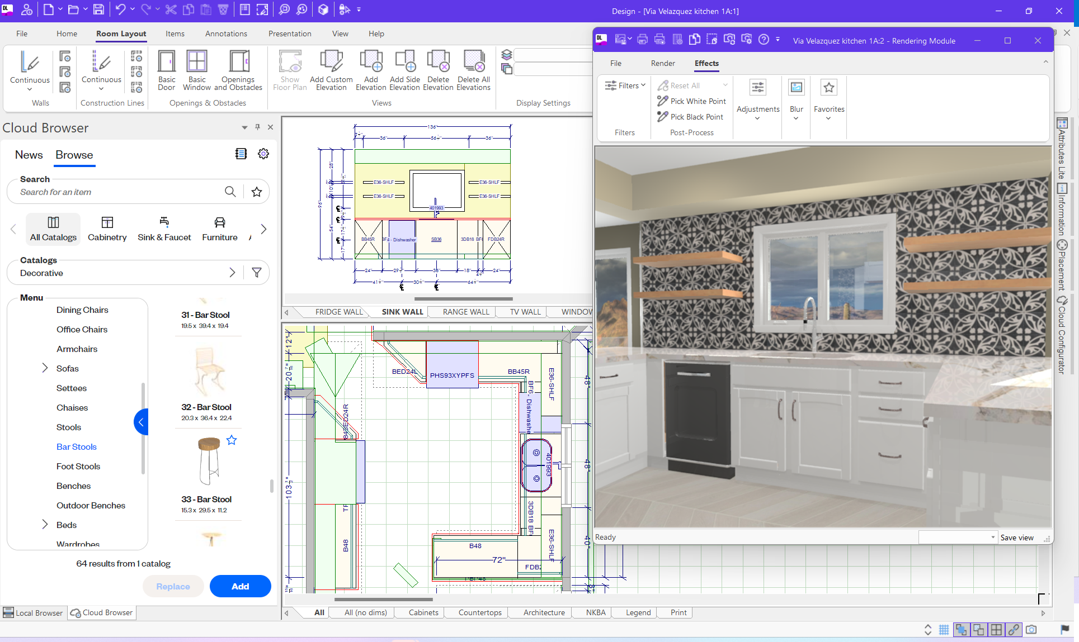Open the Annotations menu
The height and width of the screenshot is (642, 1079).
[225, 34]
